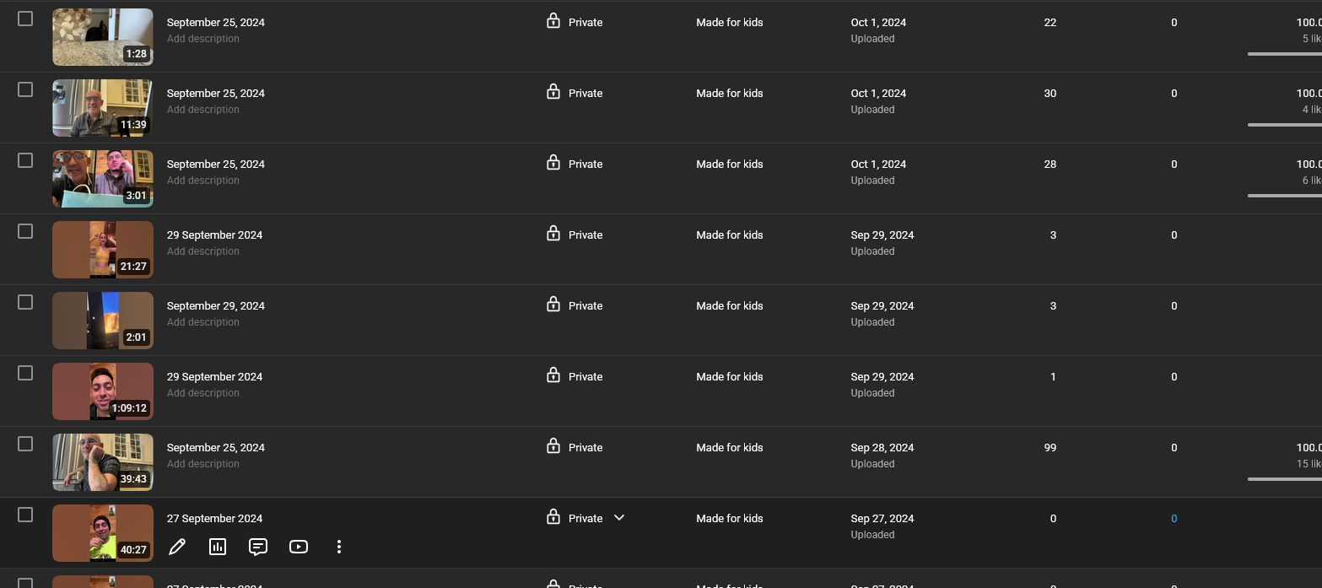Open the 1:09:12 video thumbnail
1322x588 pixels.
pyautogui.click(x=103, y=391)
